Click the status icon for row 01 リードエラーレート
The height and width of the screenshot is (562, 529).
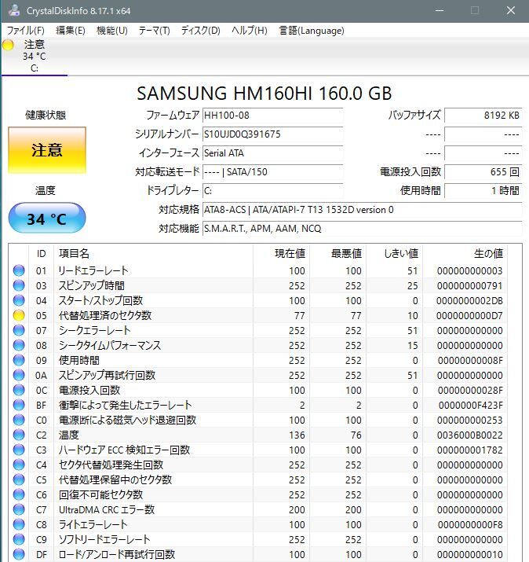click(x=19, y=270)
